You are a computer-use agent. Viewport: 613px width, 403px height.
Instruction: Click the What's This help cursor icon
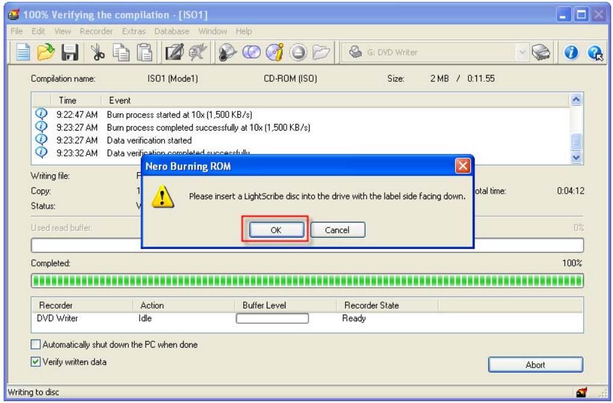pos(594,52)
